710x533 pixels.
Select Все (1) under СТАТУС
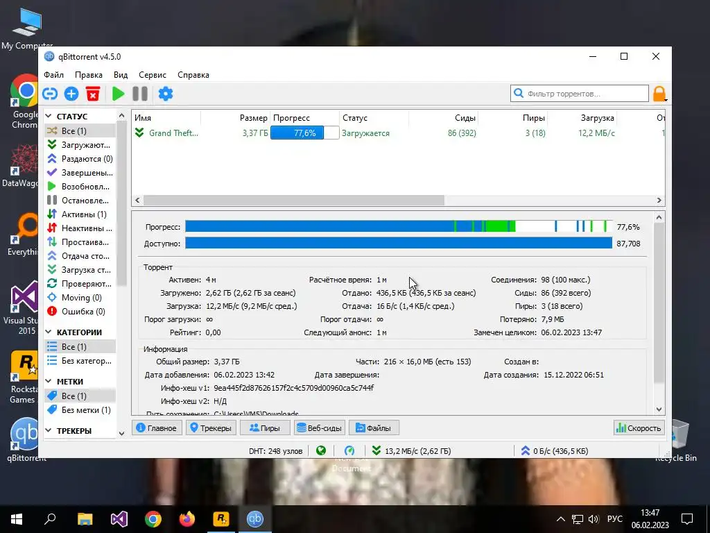click(x=80, y=130)
